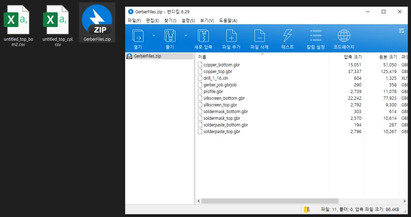Viewport: 411px width, 217px height.
Task: Click the Code Page (코드페이지) globe icon
Action: click(x=344, y=36)
